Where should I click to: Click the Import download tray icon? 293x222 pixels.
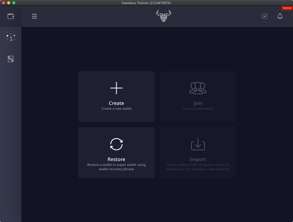click(198, 144)
